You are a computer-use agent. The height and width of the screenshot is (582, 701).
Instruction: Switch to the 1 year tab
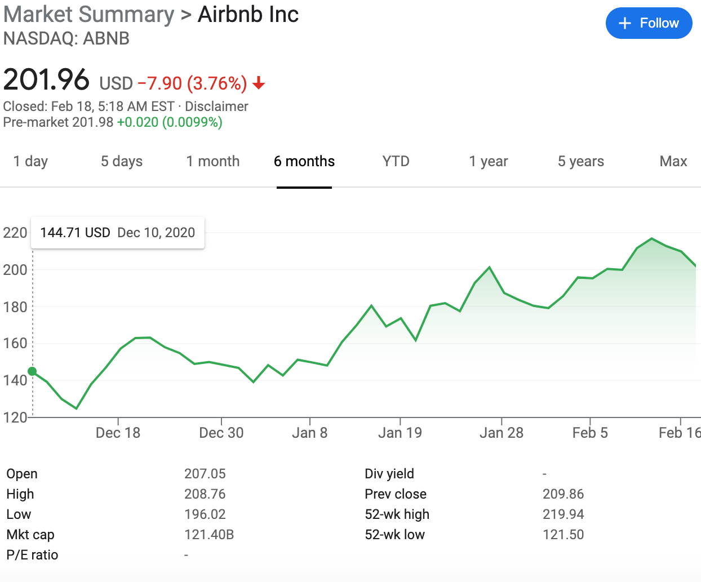[x=489, y=162]
